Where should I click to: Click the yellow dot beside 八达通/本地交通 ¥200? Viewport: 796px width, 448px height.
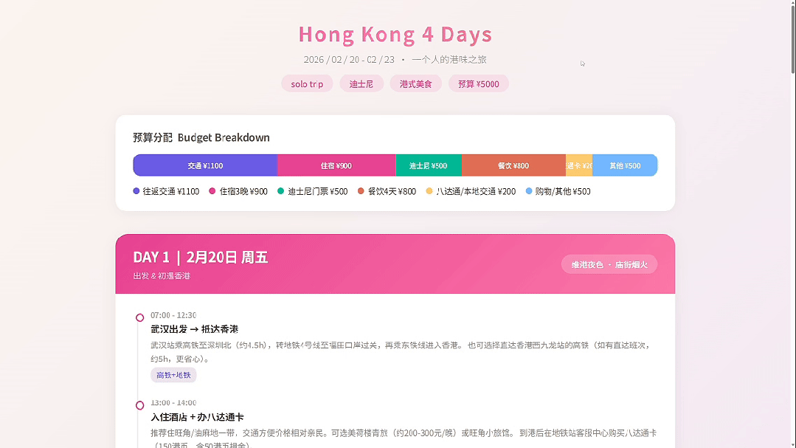(429, 190)
